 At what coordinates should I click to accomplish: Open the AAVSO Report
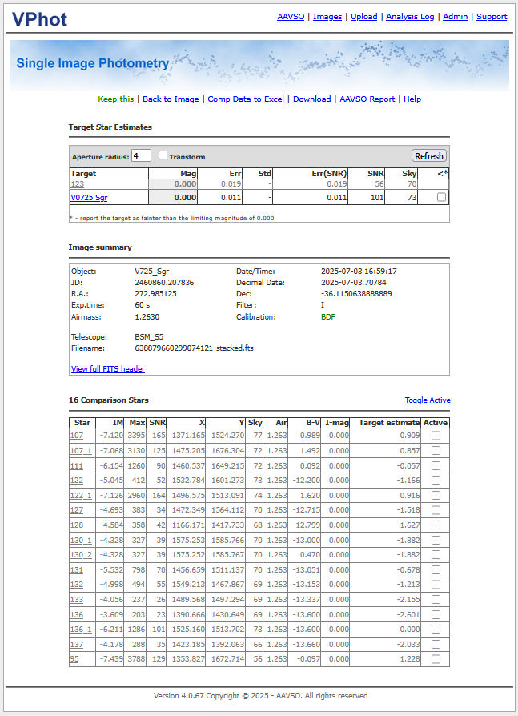pyautogui.click(x=367, y=99)
